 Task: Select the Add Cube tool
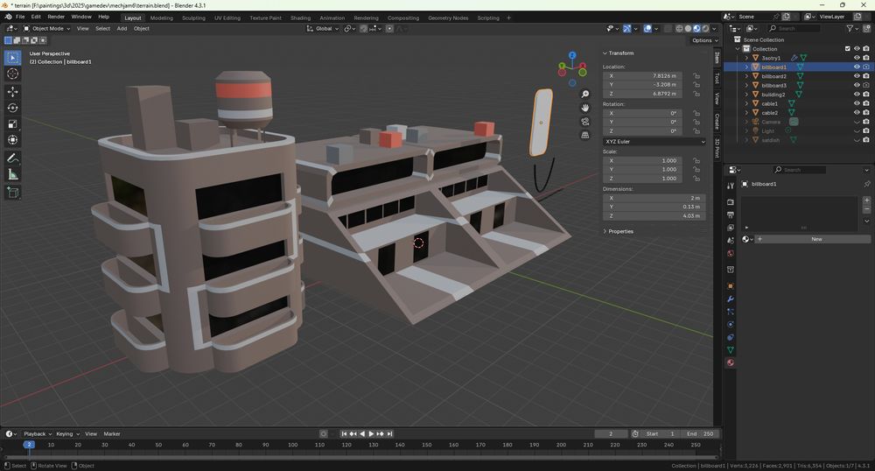pos(13,193)
